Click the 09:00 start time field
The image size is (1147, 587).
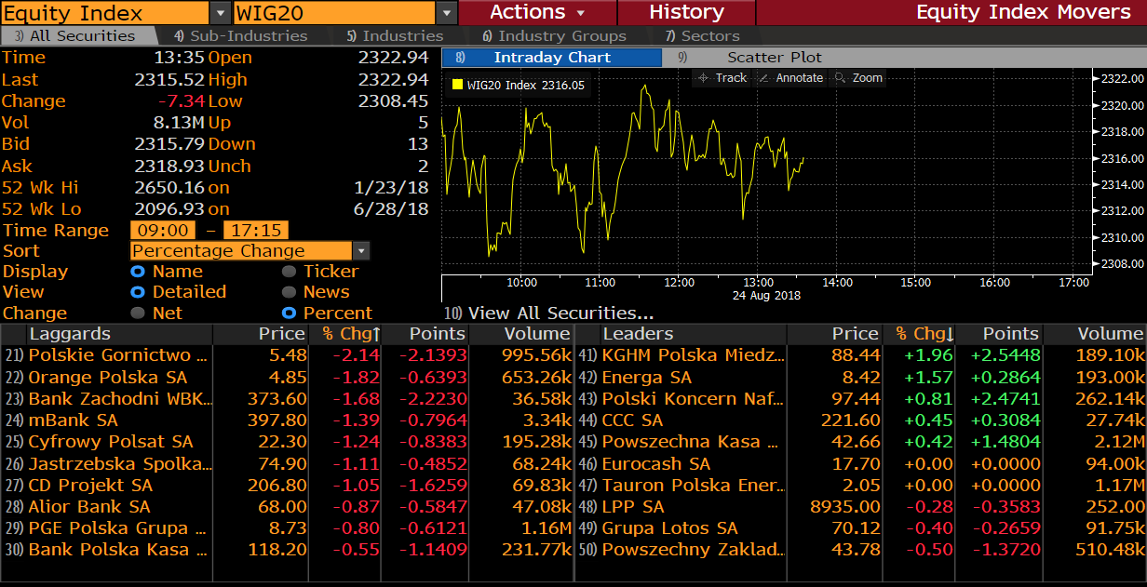(163, 231)
